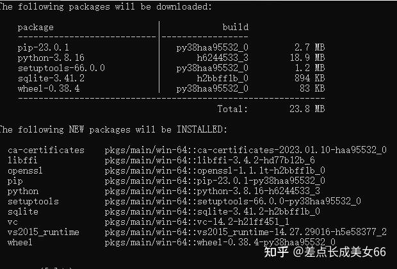Select the 894 KB size for sqlite
This screenshot has width=397, height=269.
coord(309,78)
